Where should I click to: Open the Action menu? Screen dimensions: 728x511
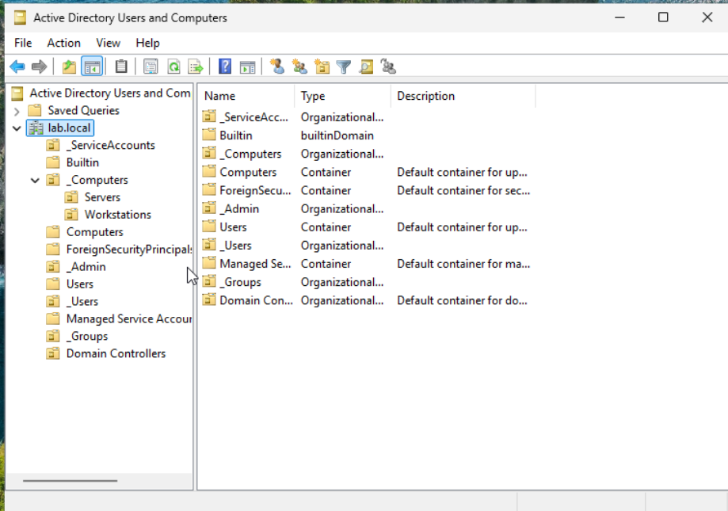pos(63,43)
